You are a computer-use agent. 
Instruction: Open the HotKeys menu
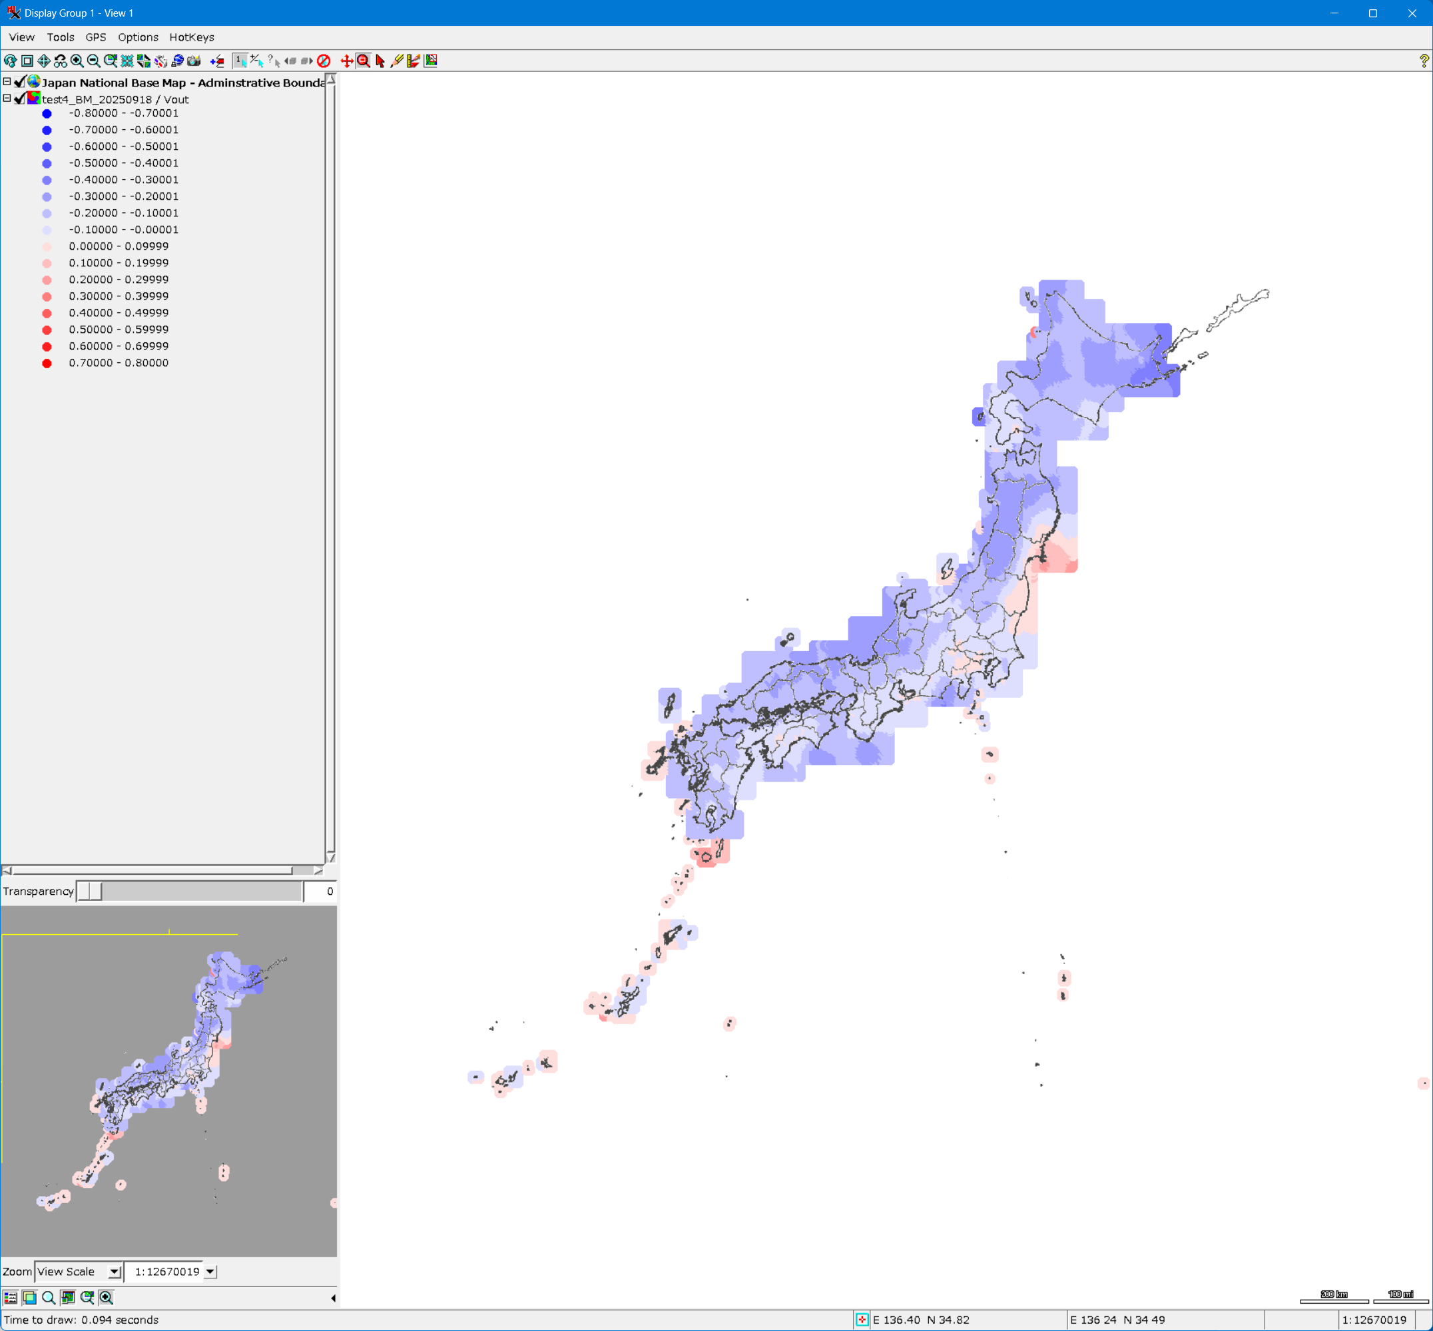click(192, 37)
